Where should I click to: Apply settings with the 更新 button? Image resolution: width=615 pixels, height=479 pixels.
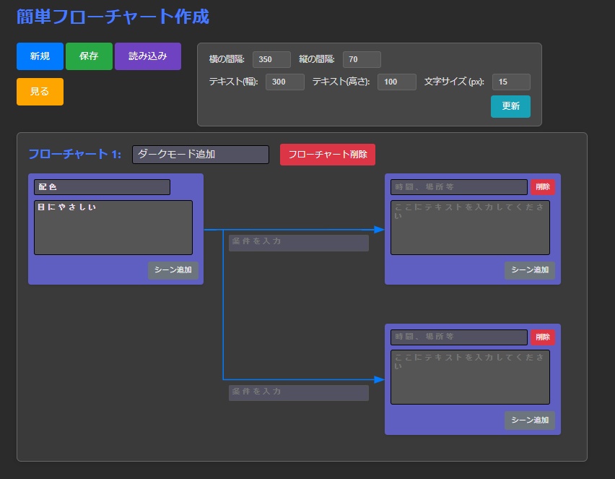(x=510, y=106)
